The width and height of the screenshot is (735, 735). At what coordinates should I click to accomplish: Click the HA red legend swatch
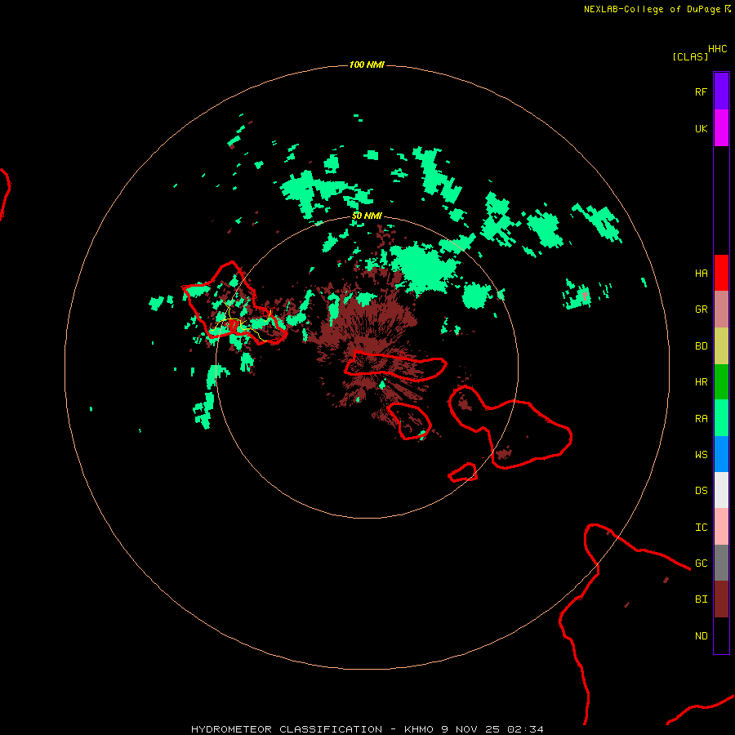(721, 273)
